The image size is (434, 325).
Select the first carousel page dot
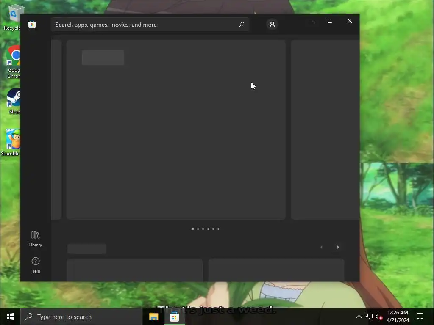tap(193, 229)
